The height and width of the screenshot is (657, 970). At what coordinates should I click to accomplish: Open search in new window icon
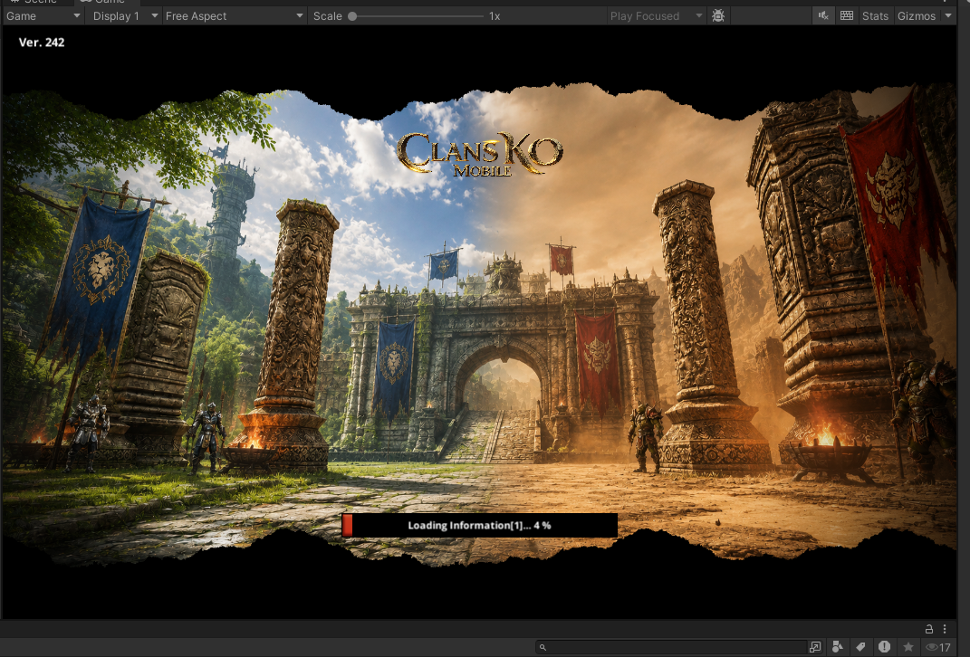815,647
